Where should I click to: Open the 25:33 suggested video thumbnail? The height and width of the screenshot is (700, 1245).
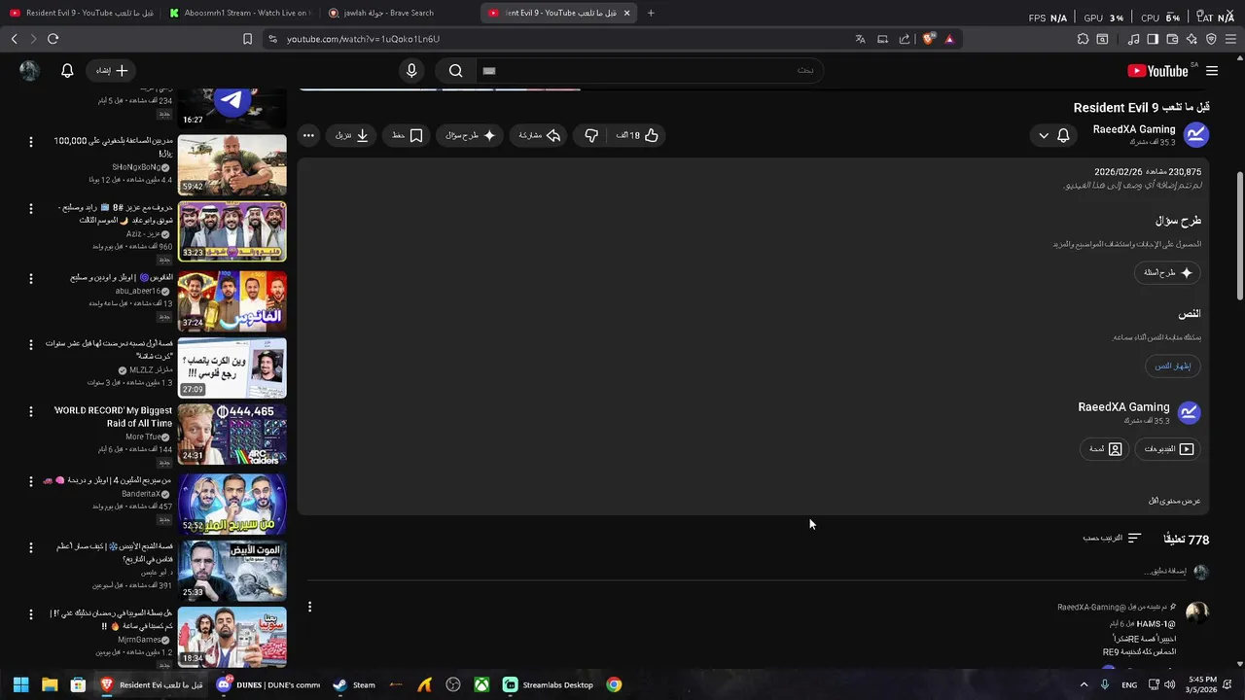click(231, 571)
